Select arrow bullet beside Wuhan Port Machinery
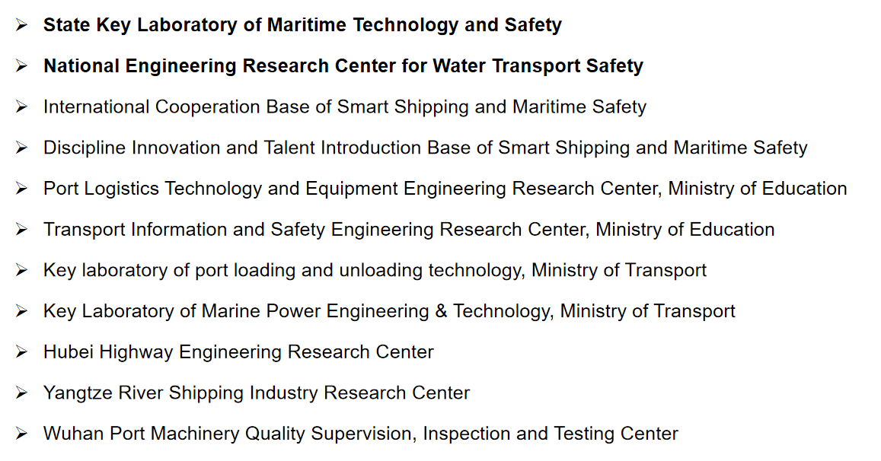The width and height of the screenshot is (881, 461). point(21,434)
